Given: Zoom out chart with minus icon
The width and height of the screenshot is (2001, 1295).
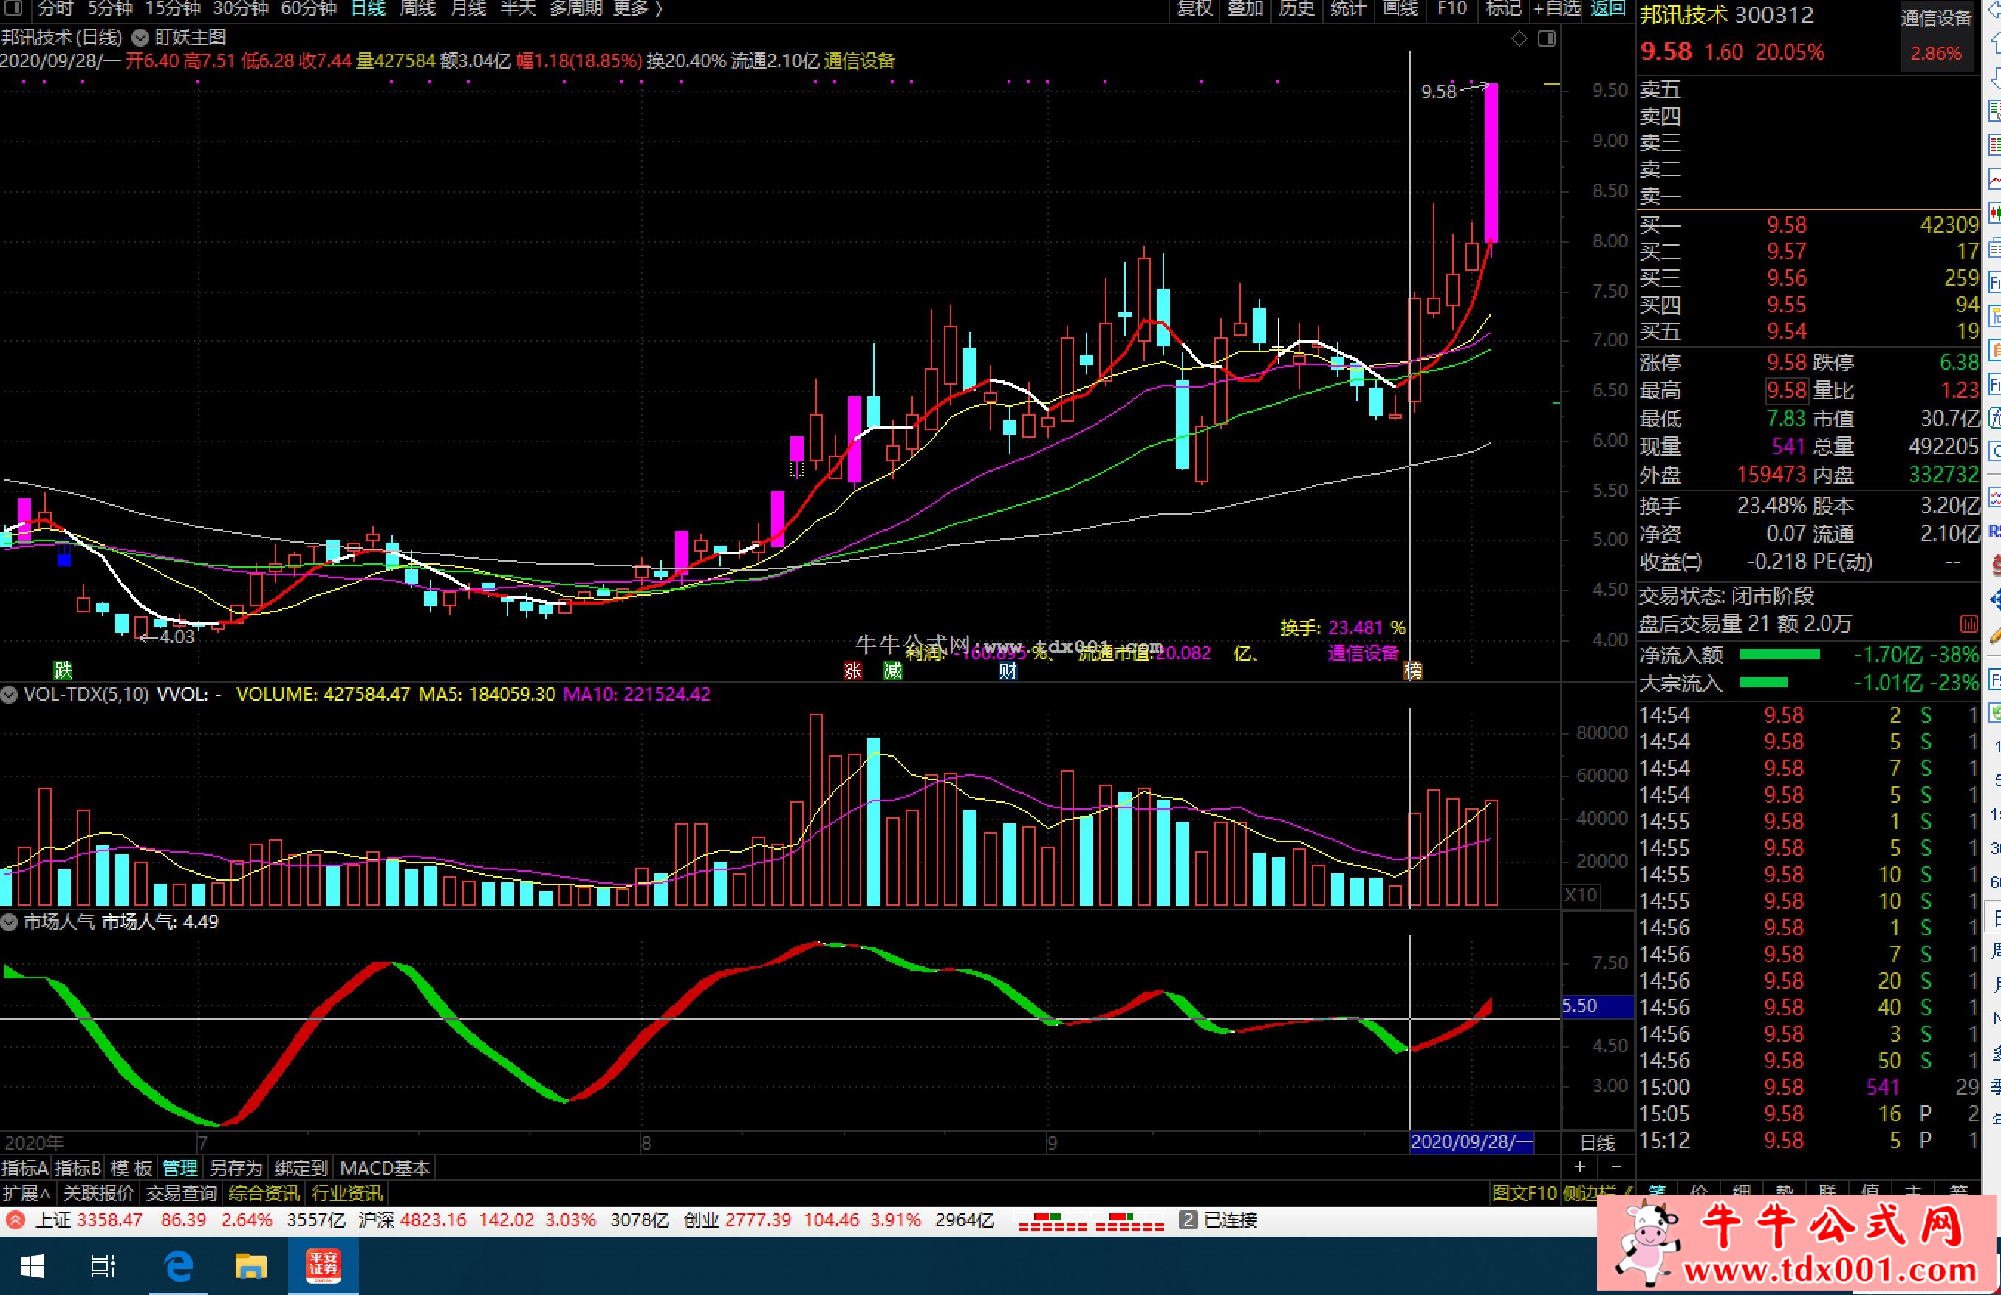Looking at the screenshot, I should (x=1615, y=1167).
